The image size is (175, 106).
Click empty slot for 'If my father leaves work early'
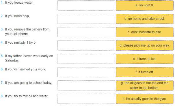click(x=86, y=59)
